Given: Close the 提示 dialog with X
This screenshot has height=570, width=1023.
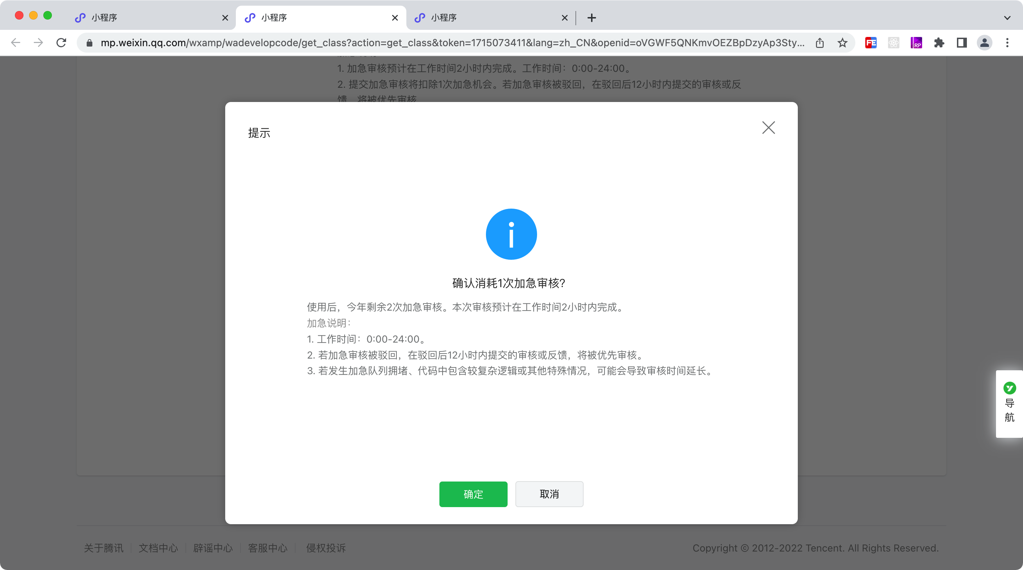Looking at the screenshot, I should 768,128.
